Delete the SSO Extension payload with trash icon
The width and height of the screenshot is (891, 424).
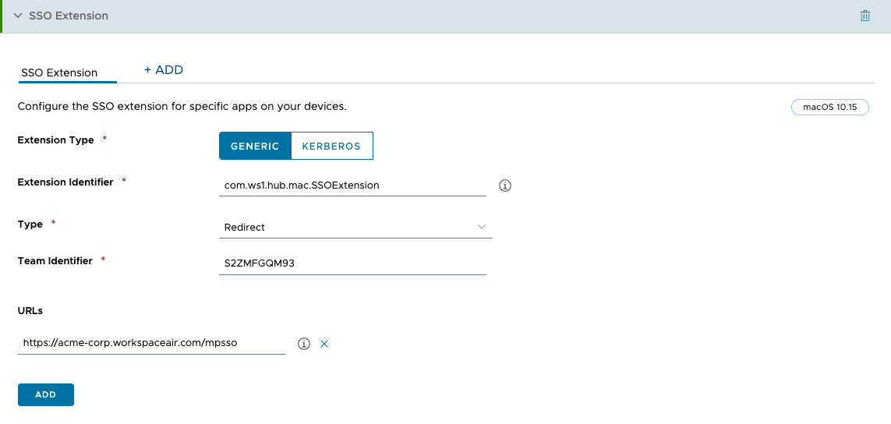pos(864,16)
